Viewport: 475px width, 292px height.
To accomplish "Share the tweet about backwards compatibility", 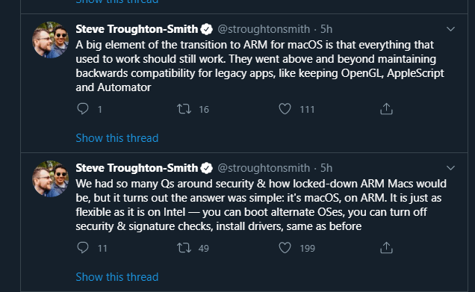I will [x=386, y=109].
